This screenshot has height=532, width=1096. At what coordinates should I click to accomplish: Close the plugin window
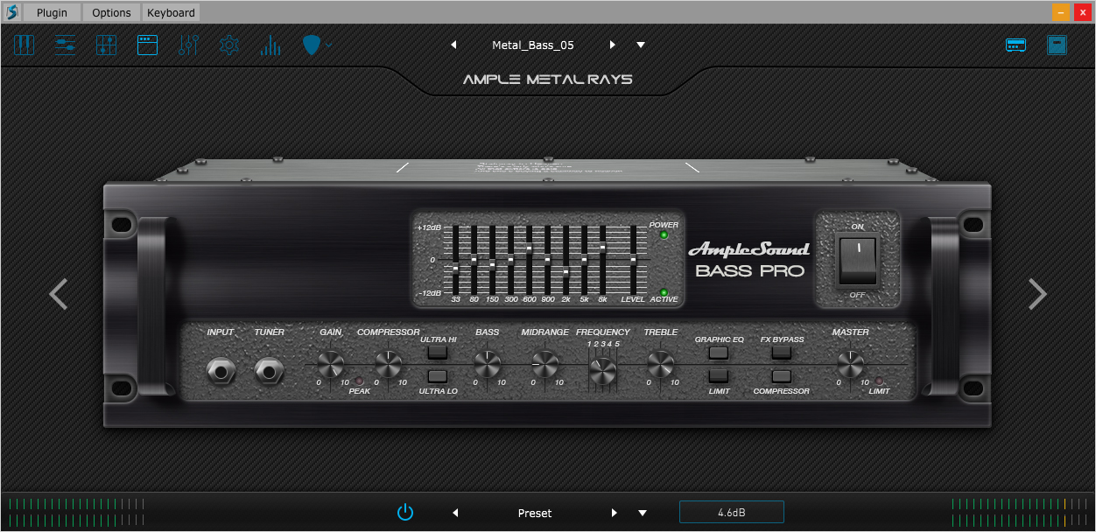click(x=1082, y=12)
